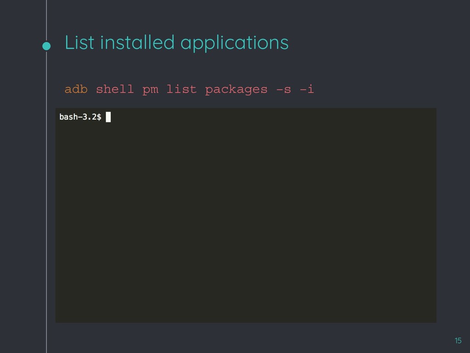This screenshot has height=353, width=470.
Task: Click the slide number 15
Action: coord(458,341)
